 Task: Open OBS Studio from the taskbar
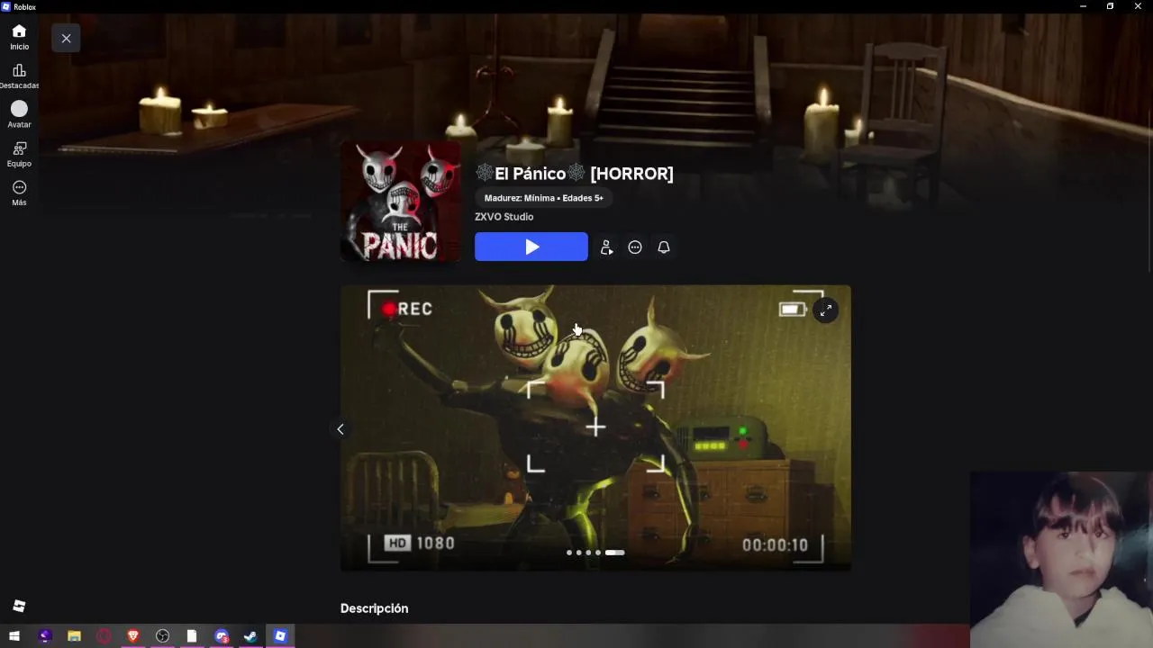[x=162, y=636]
